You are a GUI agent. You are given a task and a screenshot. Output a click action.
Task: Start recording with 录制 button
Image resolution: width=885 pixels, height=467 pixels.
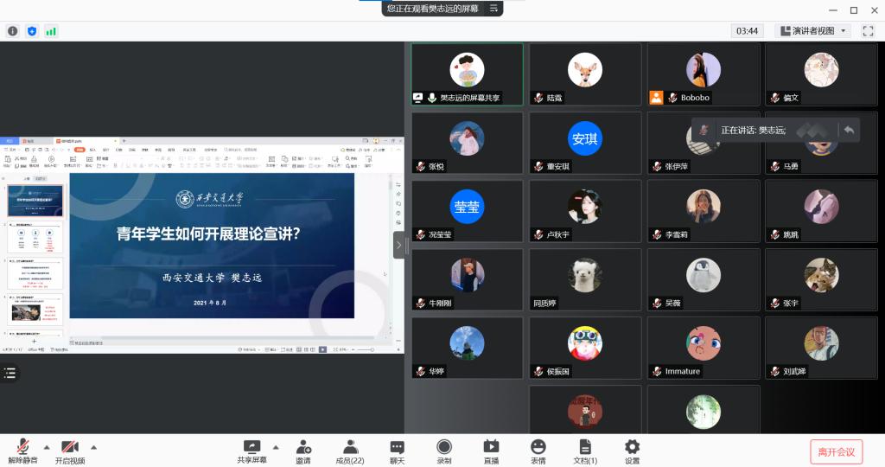444,451
